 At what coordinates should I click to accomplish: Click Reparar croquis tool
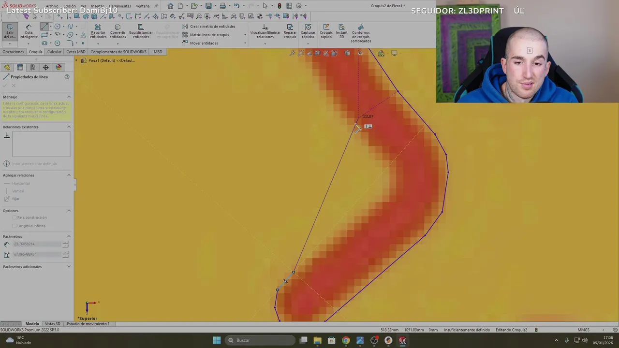tap(290, 32)
